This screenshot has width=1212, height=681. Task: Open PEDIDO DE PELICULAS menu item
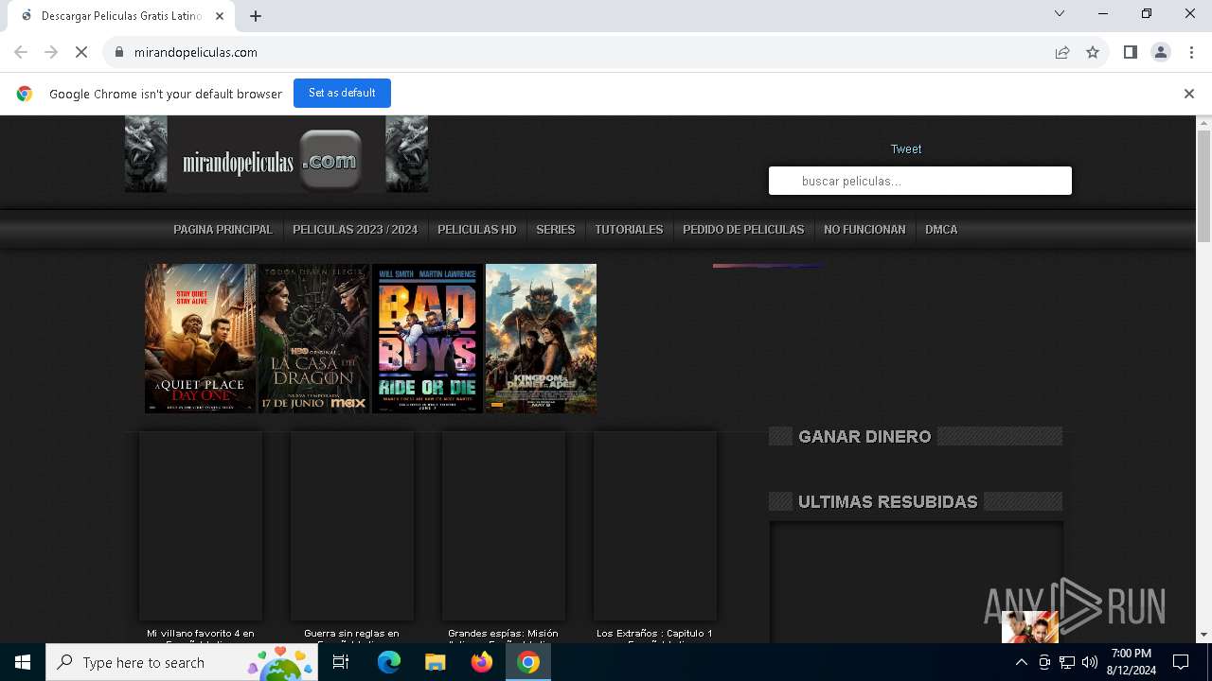coord(743,230)
